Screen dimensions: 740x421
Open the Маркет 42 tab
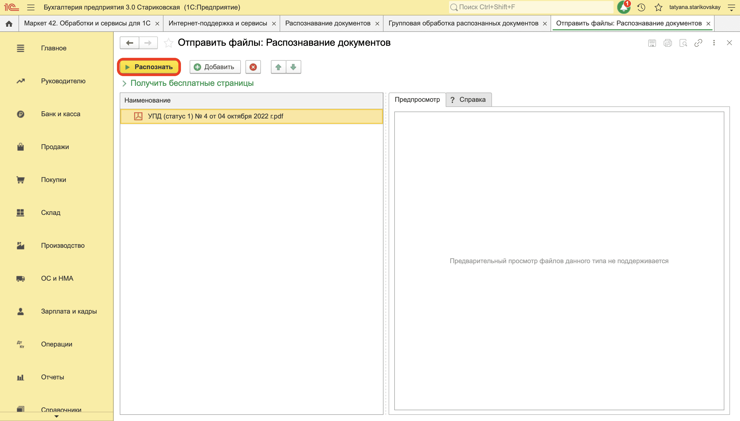pyautogui.click(x=87, y=23)
